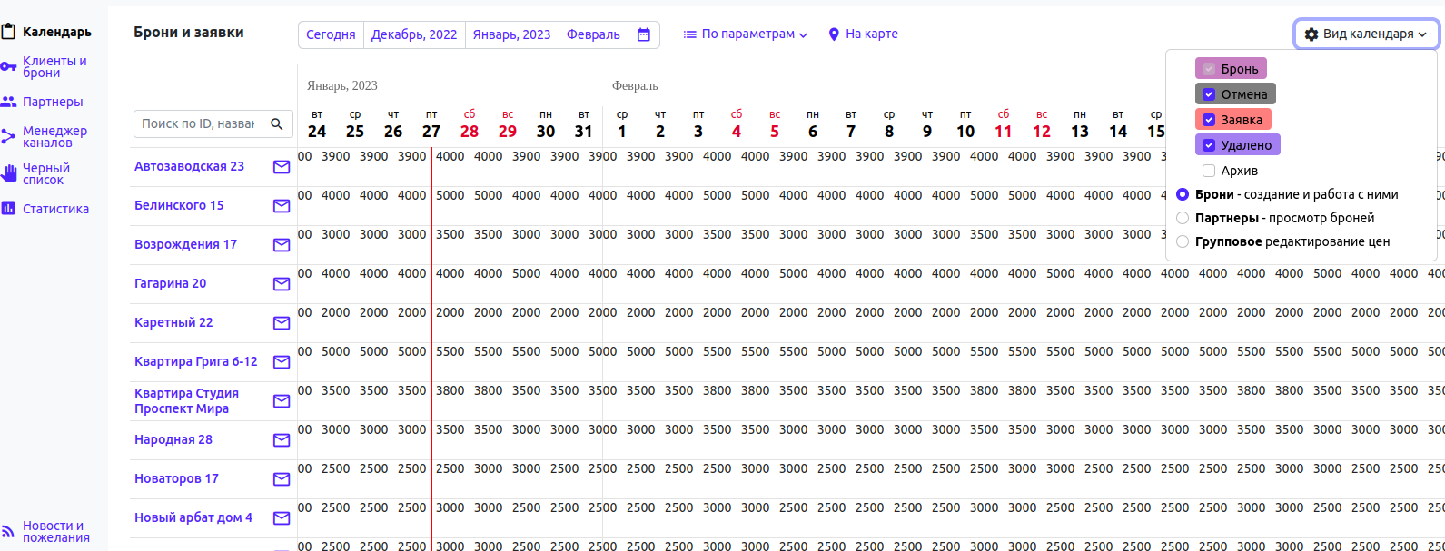1445x551 pixels.
Task: Select date header 14 вт
Action: point(1118,124)
